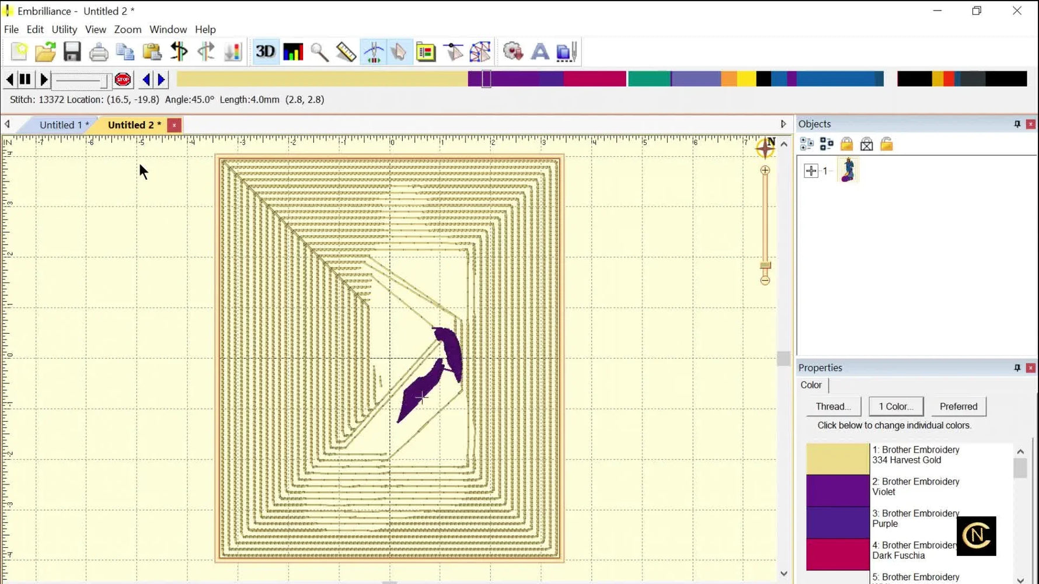Open the stitch density graph tool
Viewport: 1039px width, 584px height.
tap(292, 51)
